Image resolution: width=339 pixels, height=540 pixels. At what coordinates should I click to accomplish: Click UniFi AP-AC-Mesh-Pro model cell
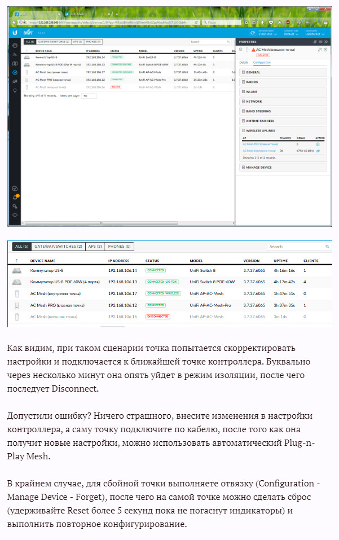[x=210, y=305]
